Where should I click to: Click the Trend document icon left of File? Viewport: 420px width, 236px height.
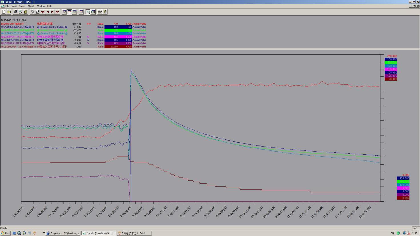pyautogui.click(x=3, y=6)
